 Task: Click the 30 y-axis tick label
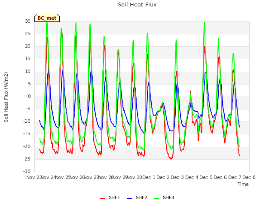[27, 21]
